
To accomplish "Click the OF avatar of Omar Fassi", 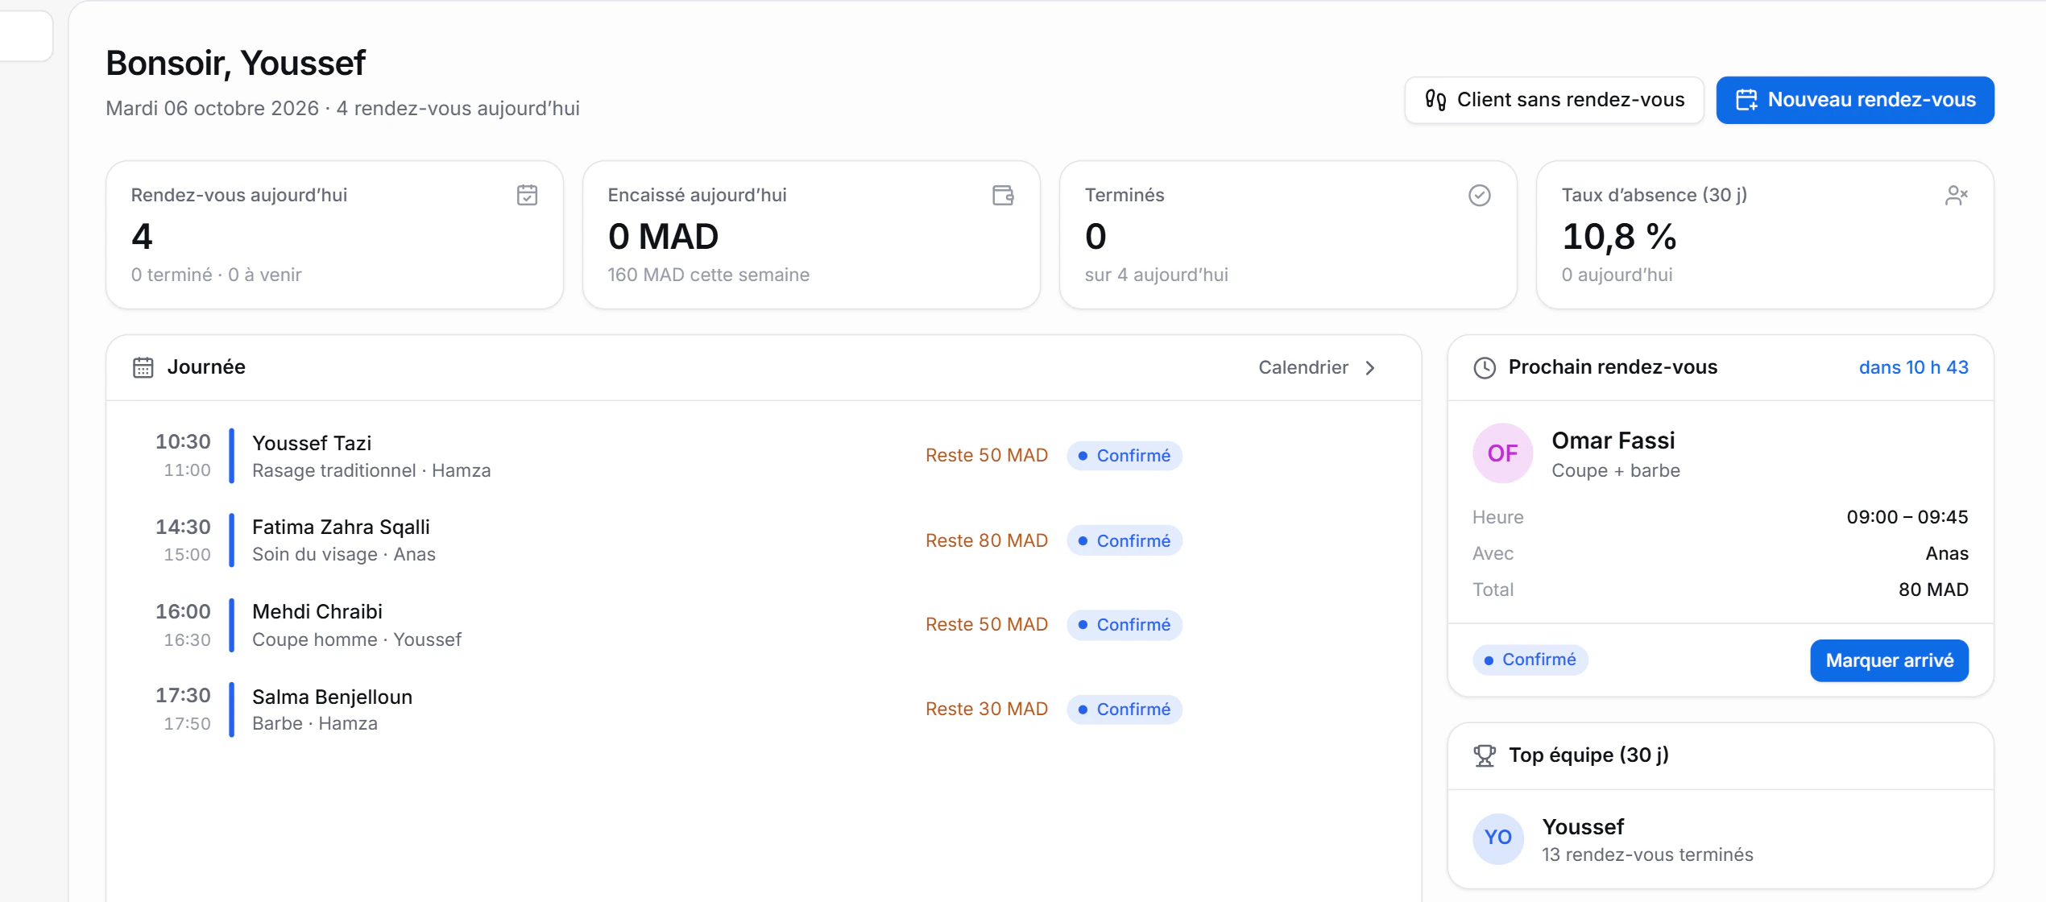I will pos(1502,453).
